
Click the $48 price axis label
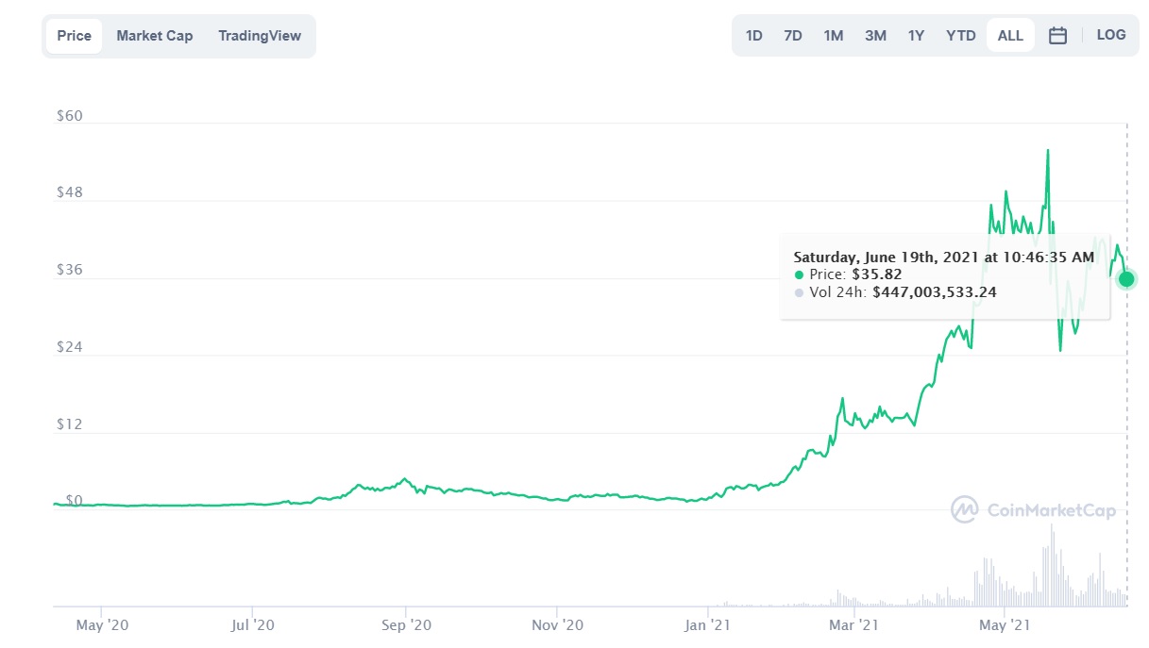70,192
